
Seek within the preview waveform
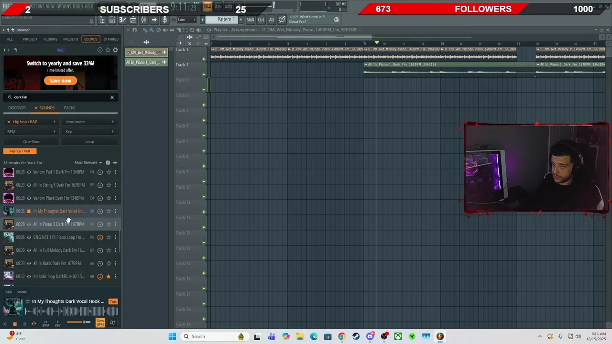71,312
